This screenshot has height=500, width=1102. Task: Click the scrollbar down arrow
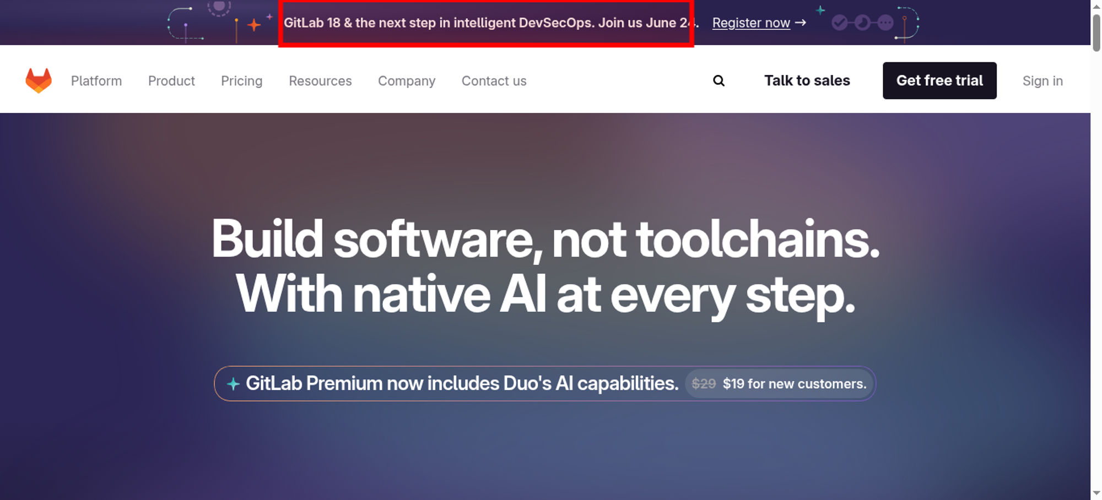point(1096,493)
